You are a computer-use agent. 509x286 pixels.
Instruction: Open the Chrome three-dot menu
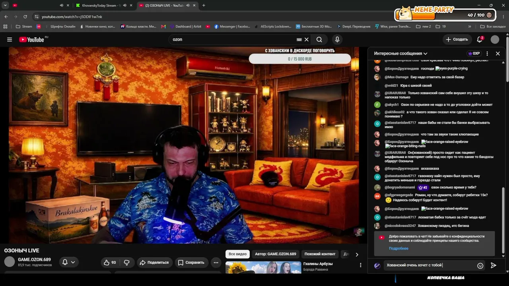(x=503, y=17)
